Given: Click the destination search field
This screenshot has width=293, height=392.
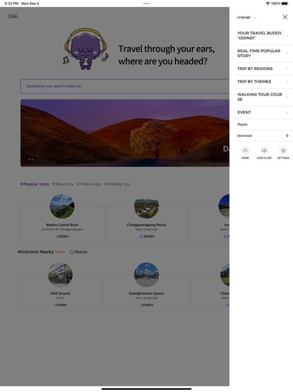Looking at the screenshot, I should 125,86.
